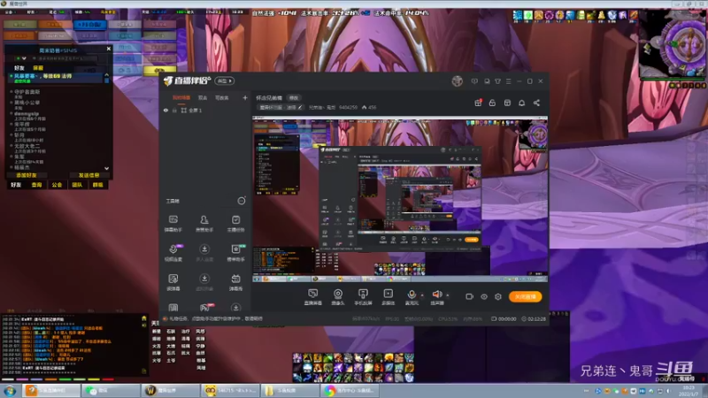Open the TV-shaped tool icon in toolbox

pos(235,282)
